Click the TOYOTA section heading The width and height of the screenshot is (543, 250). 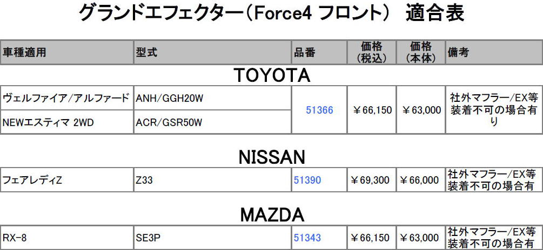point(272,75)
